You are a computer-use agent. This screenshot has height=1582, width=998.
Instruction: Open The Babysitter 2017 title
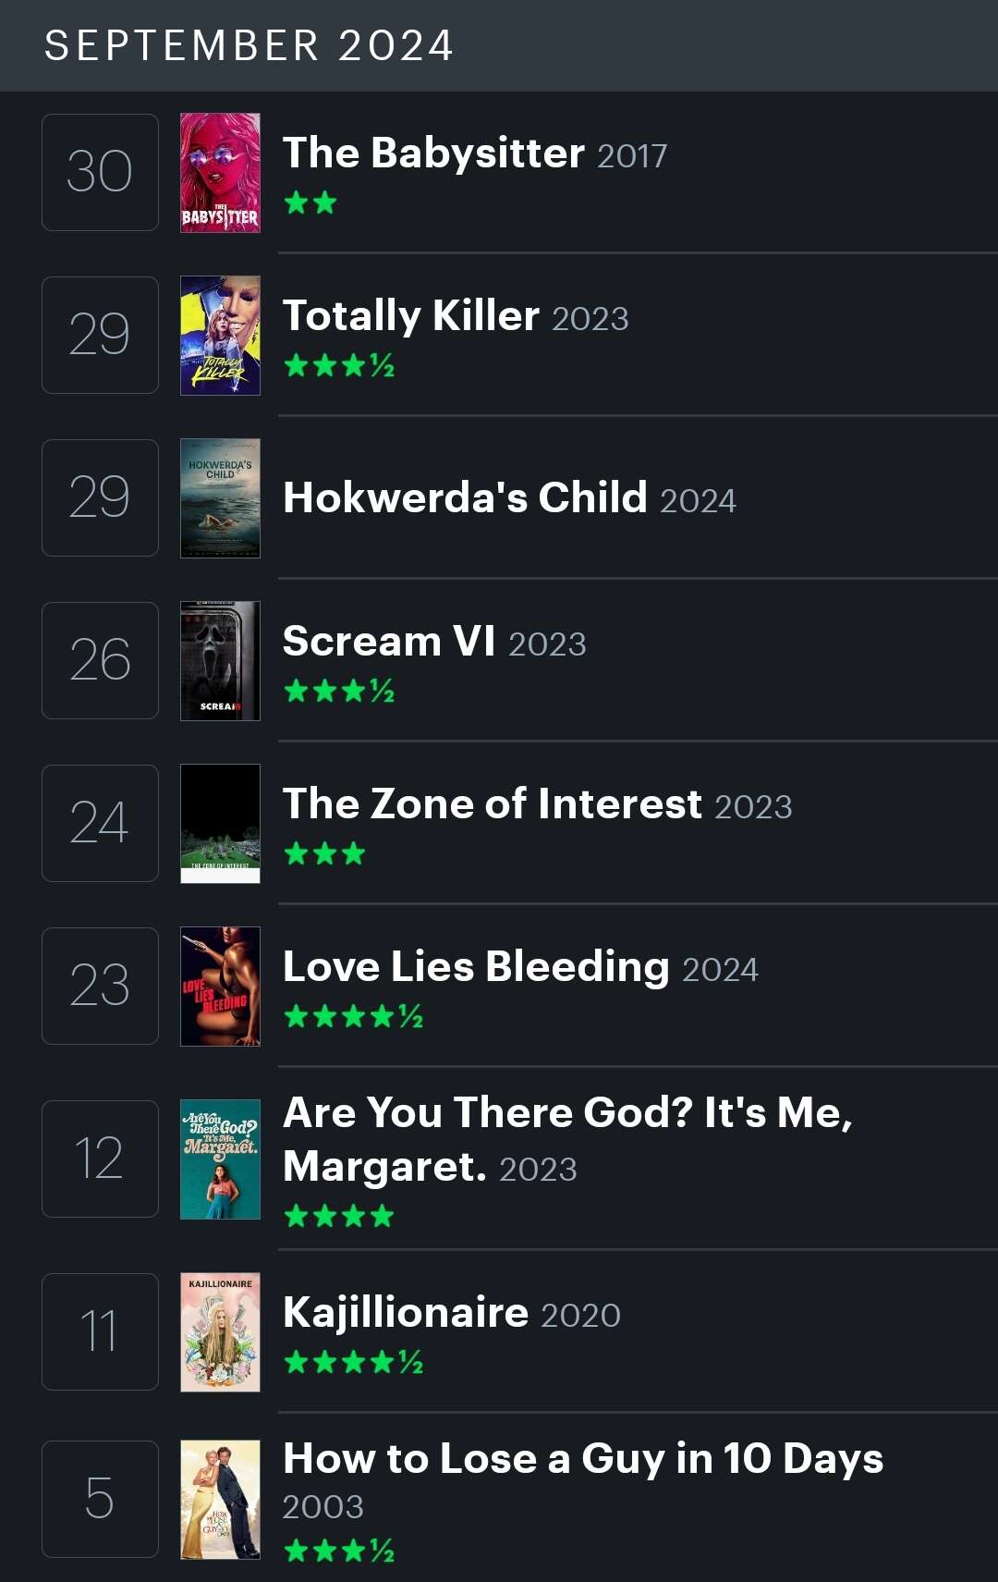click(x=475, y=153)
